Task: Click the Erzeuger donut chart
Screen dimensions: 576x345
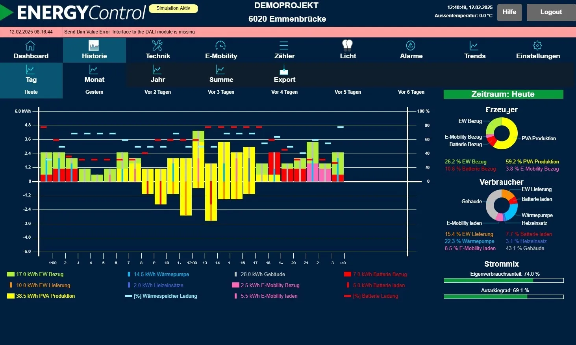Action: point(502,133)
